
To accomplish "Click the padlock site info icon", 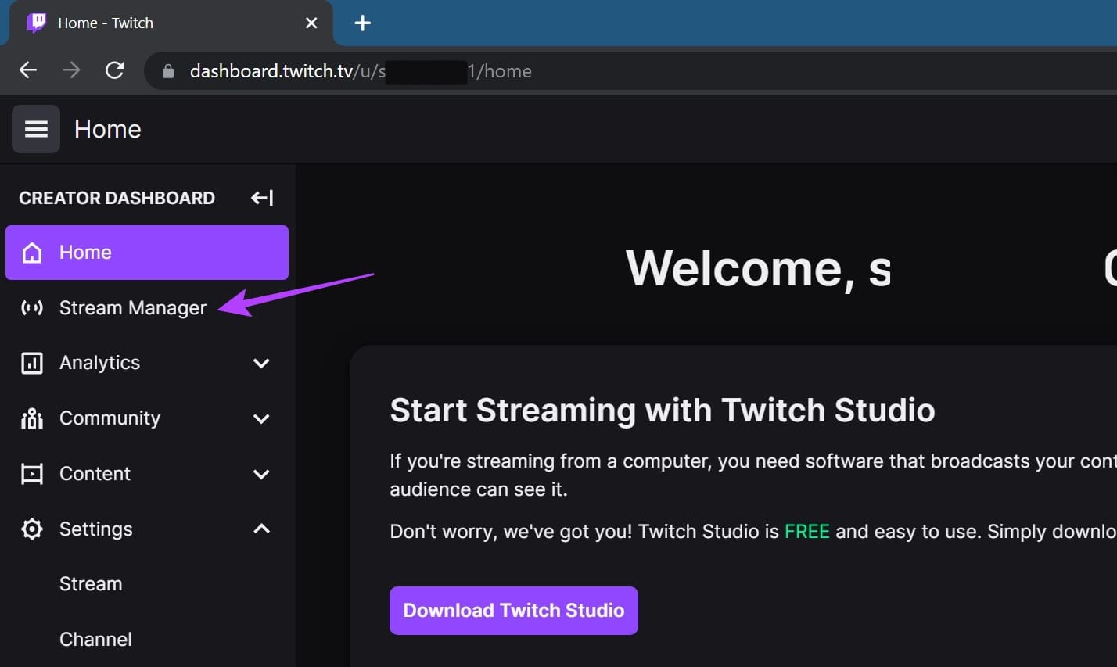I will (x=167, y=71).
